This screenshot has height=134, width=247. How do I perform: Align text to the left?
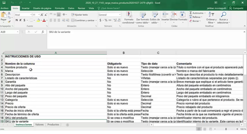click(x=51, y=20)
